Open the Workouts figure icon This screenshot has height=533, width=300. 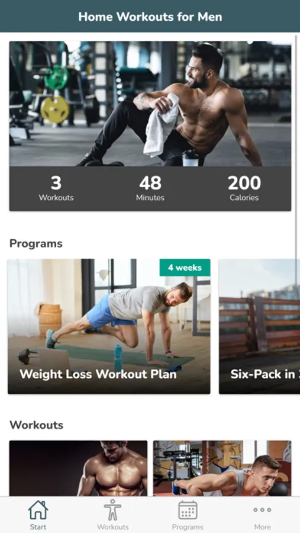[112, 509]
